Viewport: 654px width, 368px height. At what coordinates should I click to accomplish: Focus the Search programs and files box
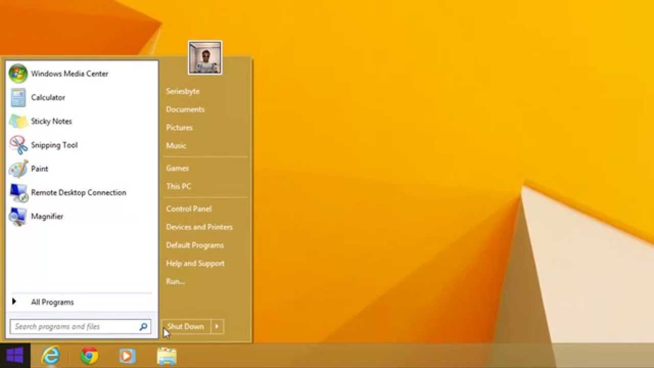[80, 327]
